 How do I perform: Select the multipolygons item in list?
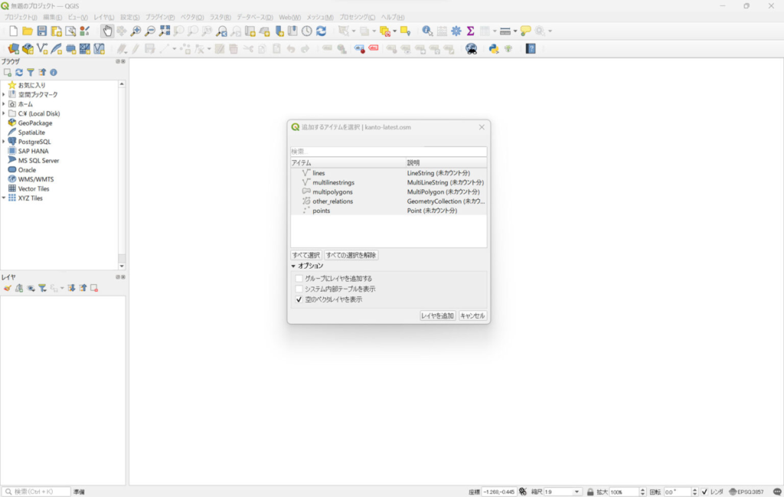coord(332,191)
